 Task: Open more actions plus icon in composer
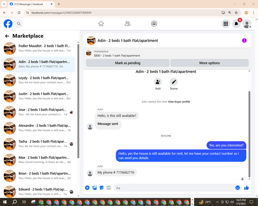click(87, 187)
